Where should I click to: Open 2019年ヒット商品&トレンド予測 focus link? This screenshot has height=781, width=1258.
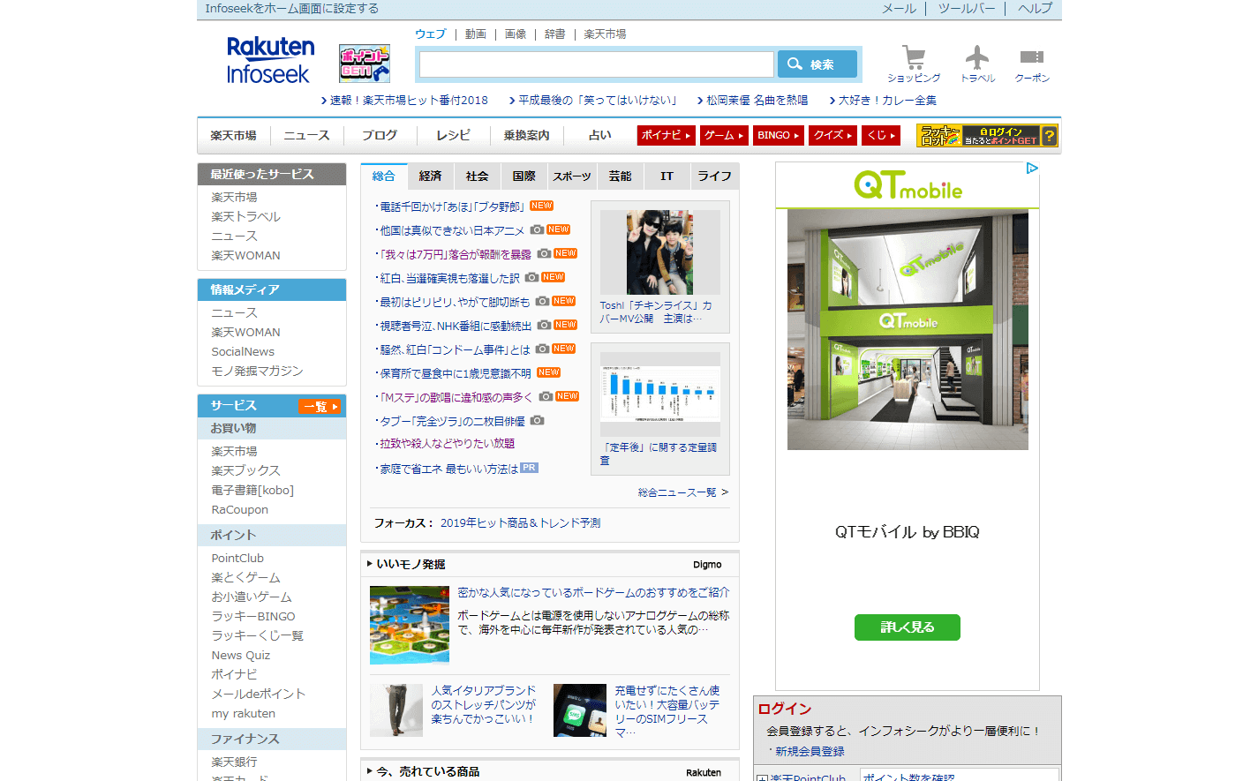tap(521, 523)
